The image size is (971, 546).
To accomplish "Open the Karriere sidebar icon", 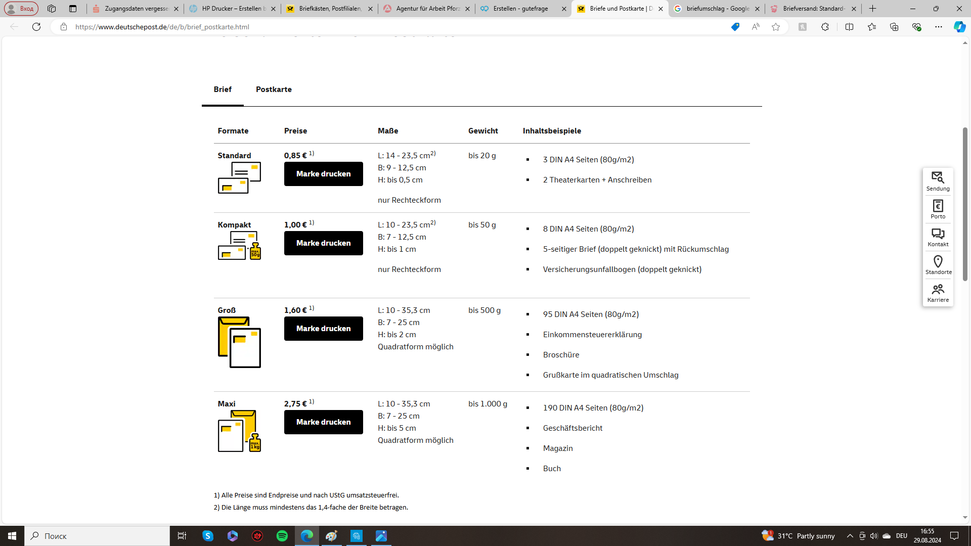I will tap(938, 293).
